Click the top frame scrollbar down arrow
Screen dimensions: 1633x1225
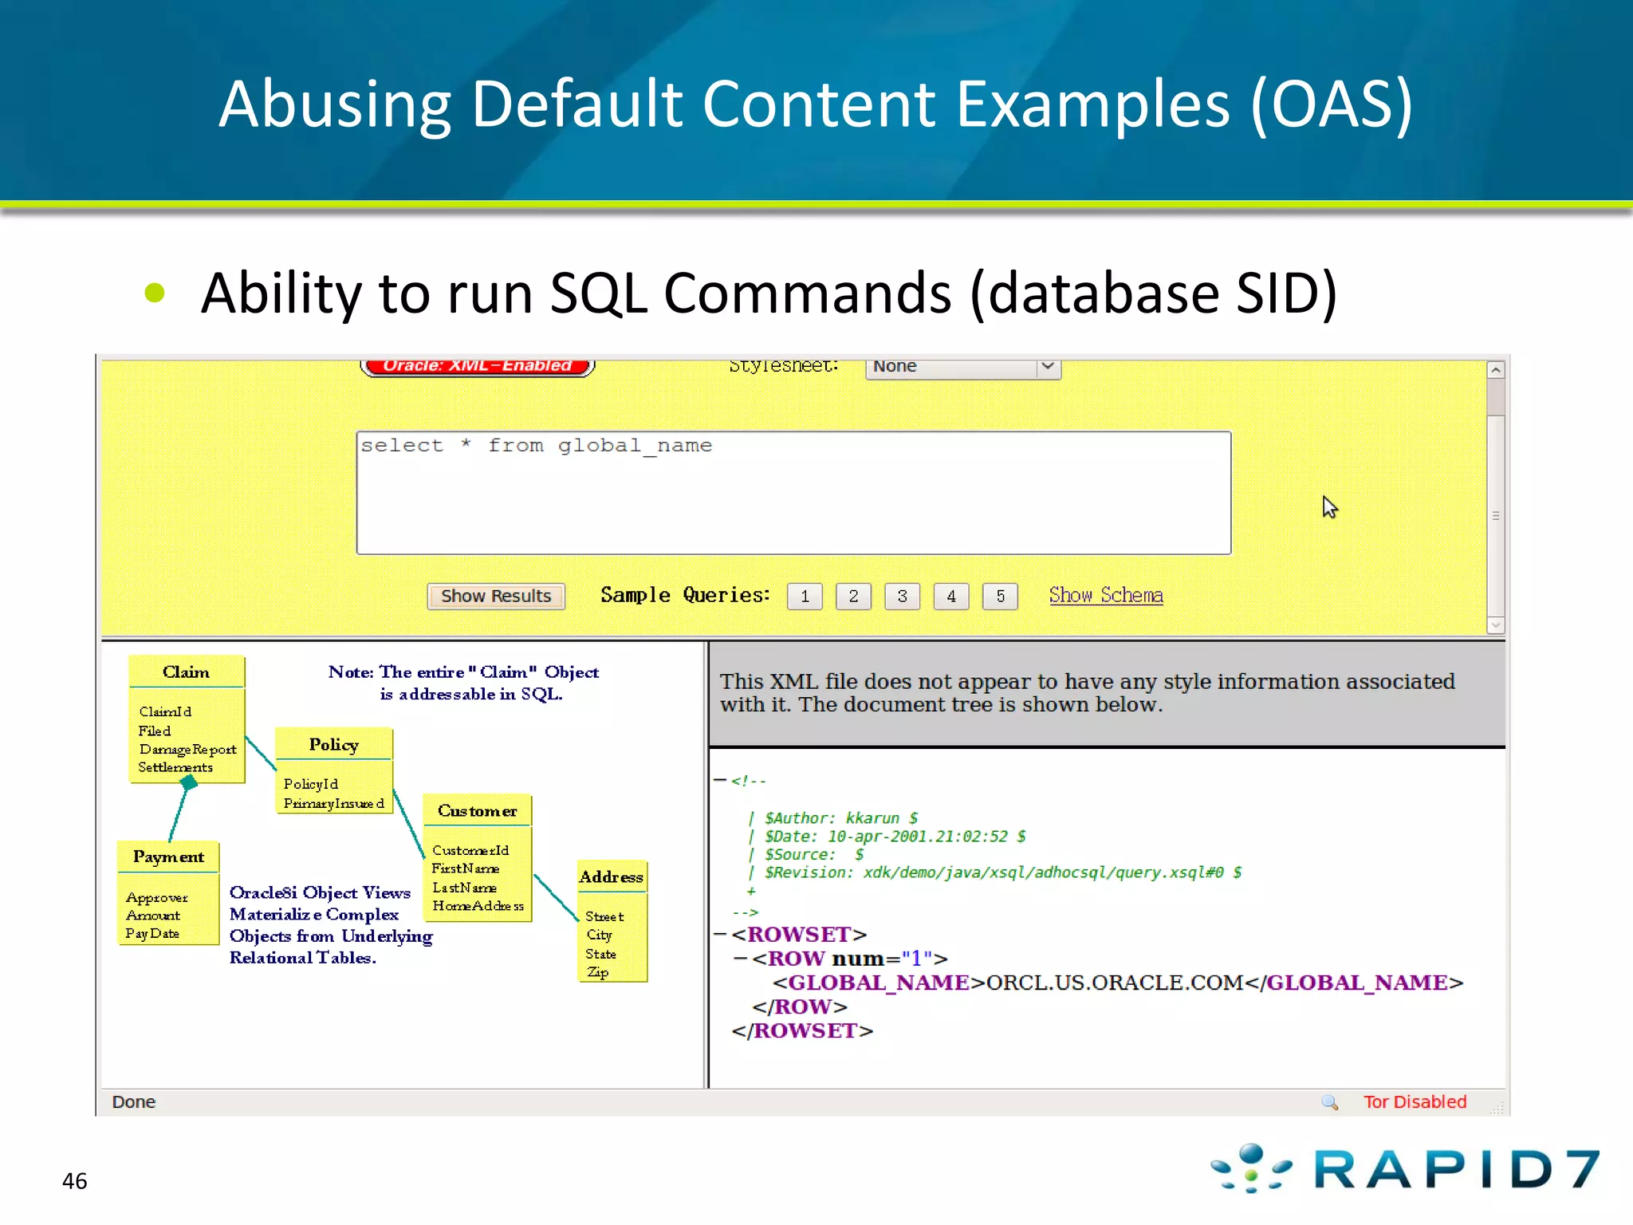pos(1496,625)
